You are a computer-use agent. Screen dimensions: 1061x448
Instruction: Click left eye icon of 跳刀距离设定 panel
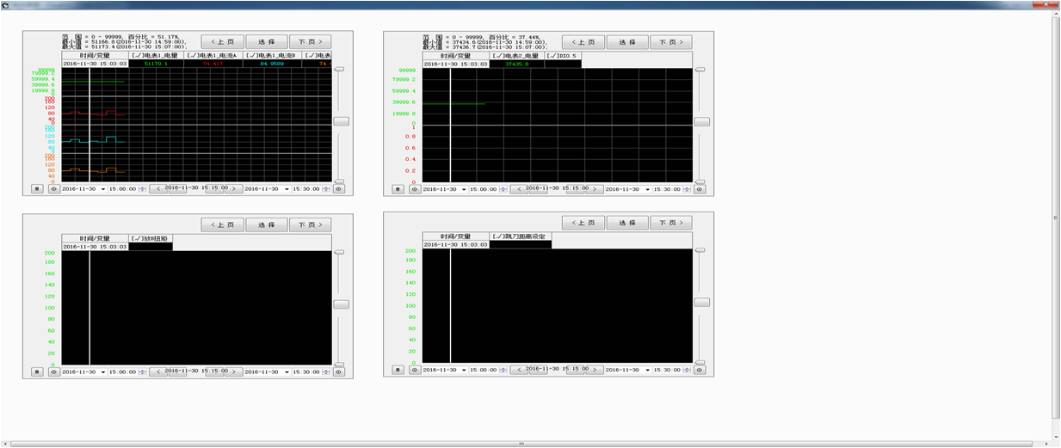[416, 370]
